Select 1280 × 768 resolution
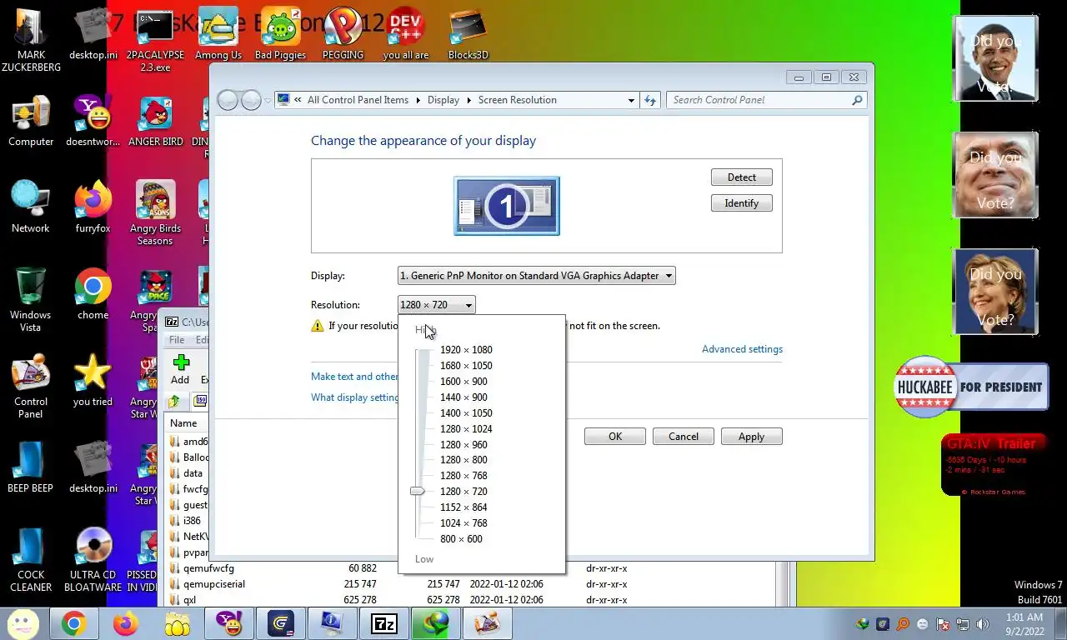This screenshot has height=640, width=1067. coord(463,476)
